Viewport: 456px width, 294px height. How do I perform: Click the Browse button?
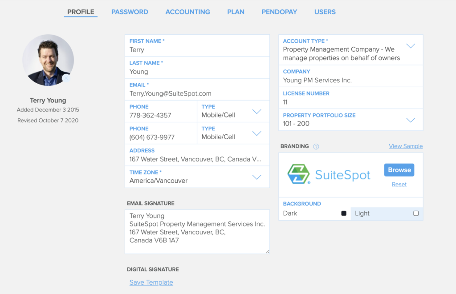click(399, 170)
